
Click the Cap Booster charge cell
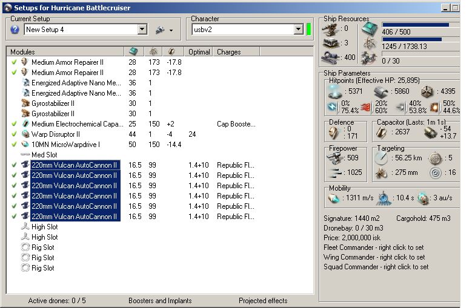tap(236, 124)
